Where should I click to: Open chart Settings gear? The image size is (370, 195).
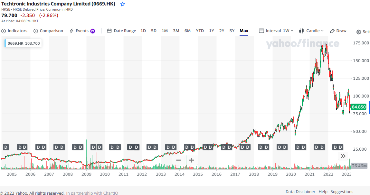(x=359, y=32)
